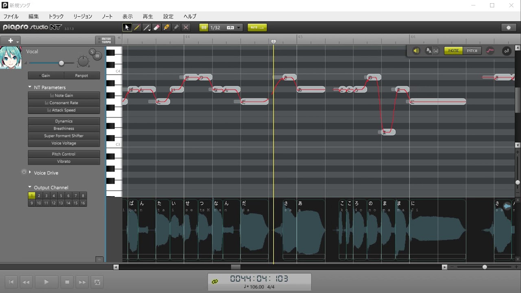521x293 pixels.
Task: Click the pink pitch curve icon
Action: [490, 51]
